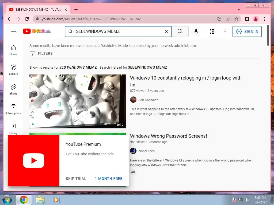Click the share page icon in address bar
Viewport: 274px width, 205px height.
[x=228, y=19]
